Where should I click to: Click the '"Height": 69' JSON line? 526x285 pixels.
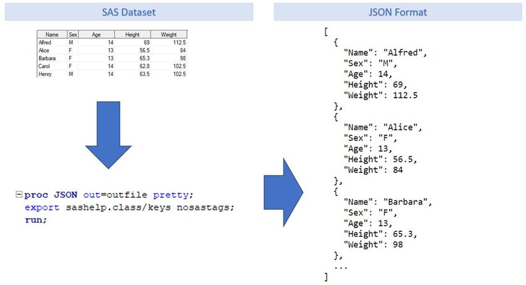click(x=376, y=85)
